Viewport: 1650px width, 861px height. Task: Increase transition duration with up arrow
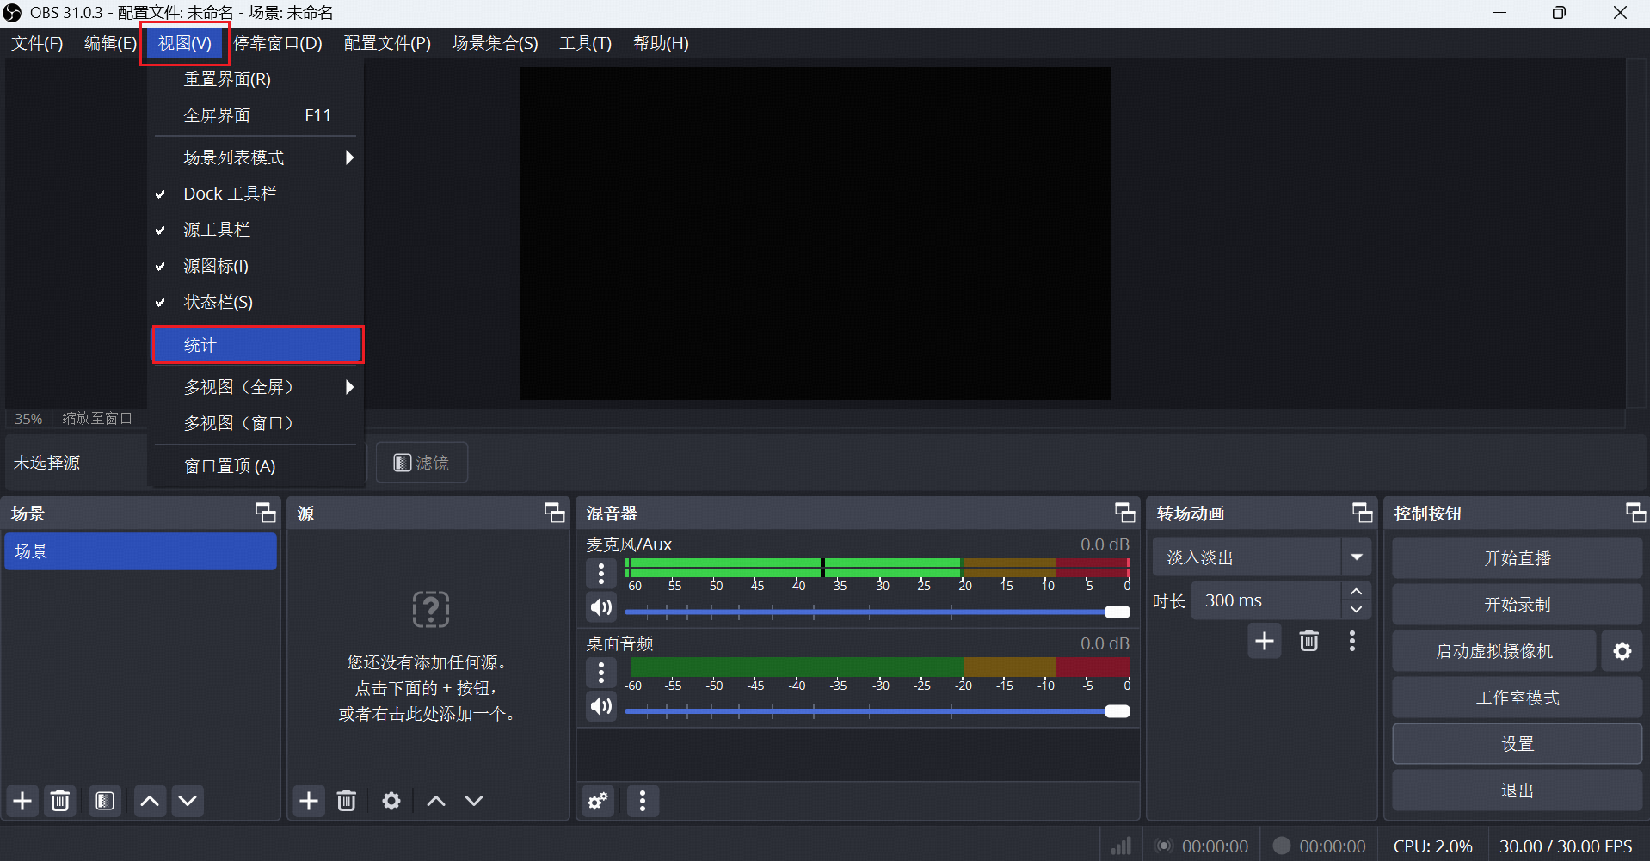1357,591
